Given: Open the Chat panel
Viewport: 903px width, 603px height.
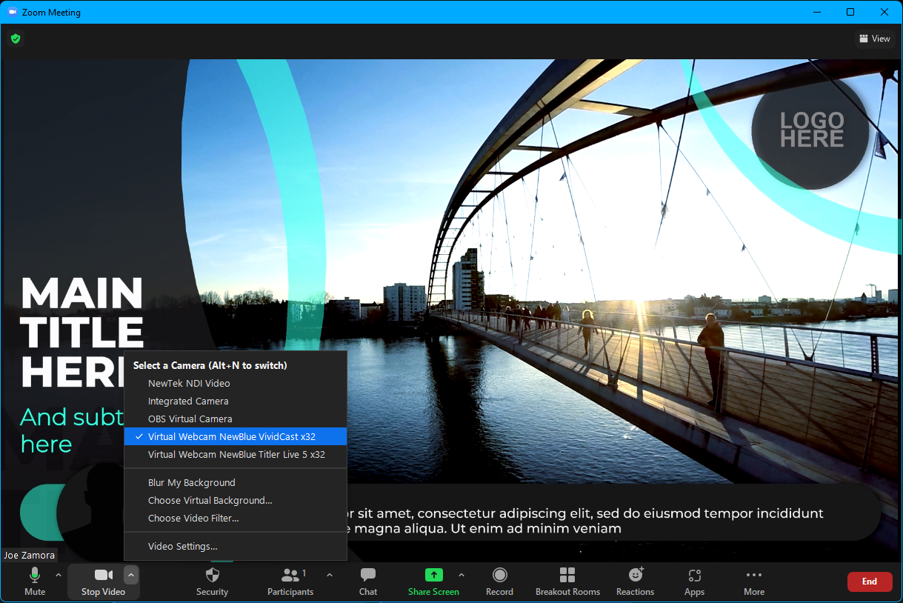Looking at the screenshot, I should (x=367, y=576).
